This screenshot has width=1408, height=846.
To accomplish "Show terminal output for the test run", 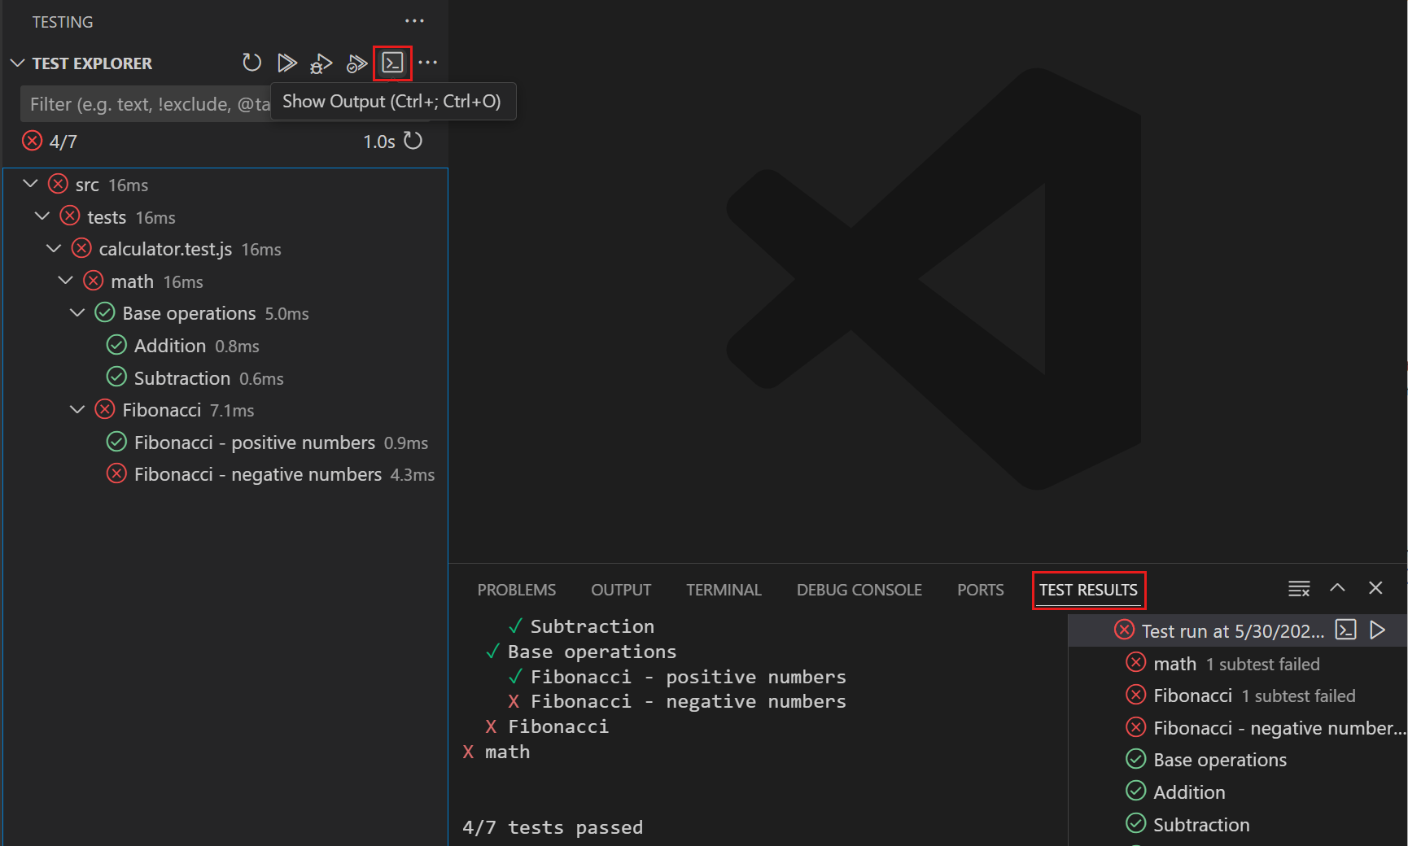I will click(x=1346, y=630).
